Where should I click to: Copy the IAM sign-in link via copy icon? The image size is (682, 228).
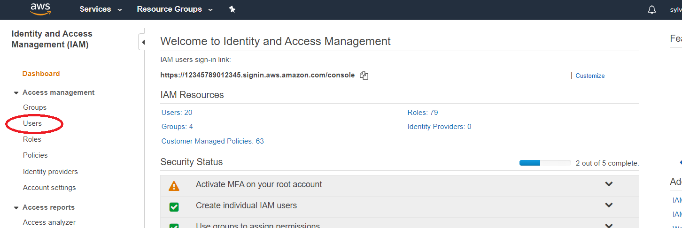pyautogui.click(x=364, y=76)
